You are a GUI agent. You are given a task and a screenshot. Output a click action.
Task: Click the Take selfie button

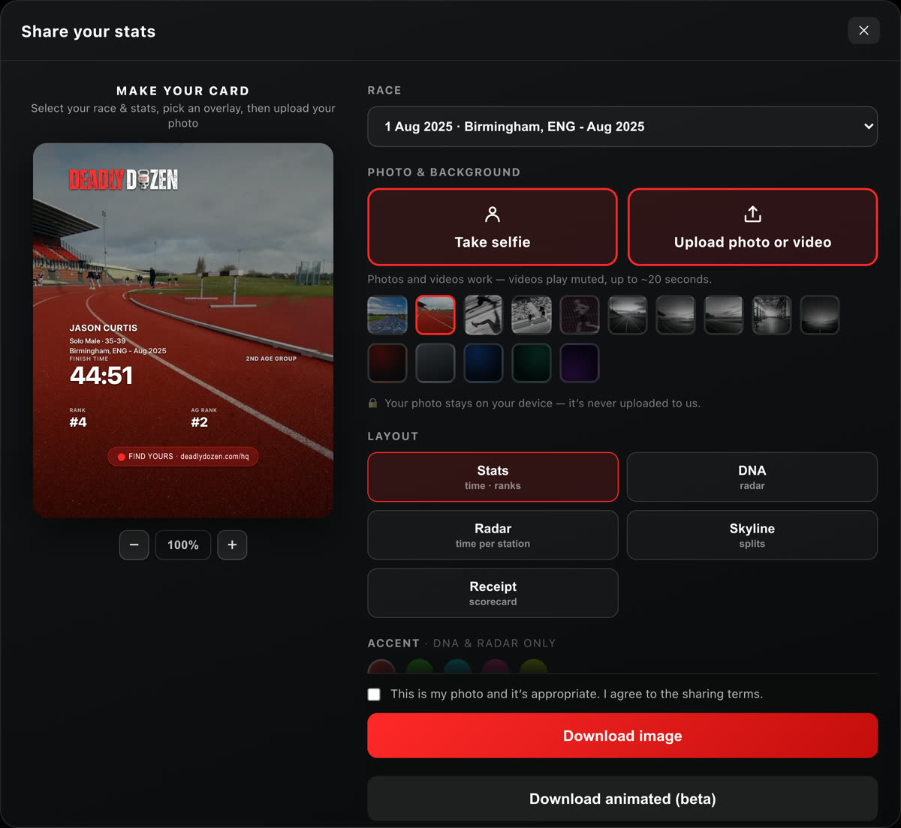[493, 226]
